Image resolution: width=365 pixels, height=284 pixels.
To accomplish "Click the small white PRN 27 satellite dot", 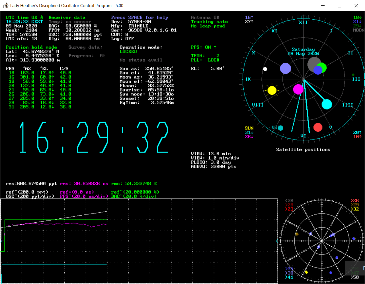I will [265, 69].
